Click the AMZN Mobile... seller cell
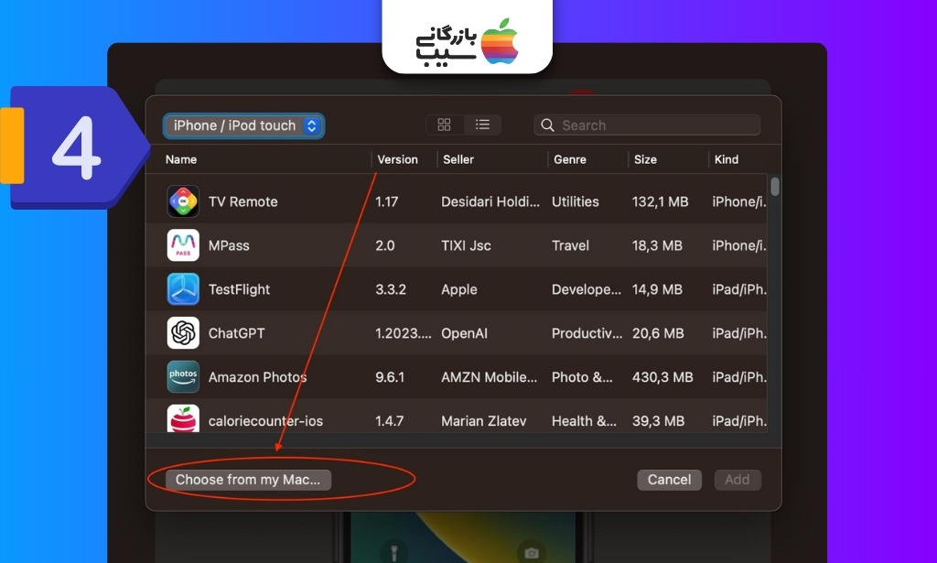 pyautogui.click(x=489, y=377)
